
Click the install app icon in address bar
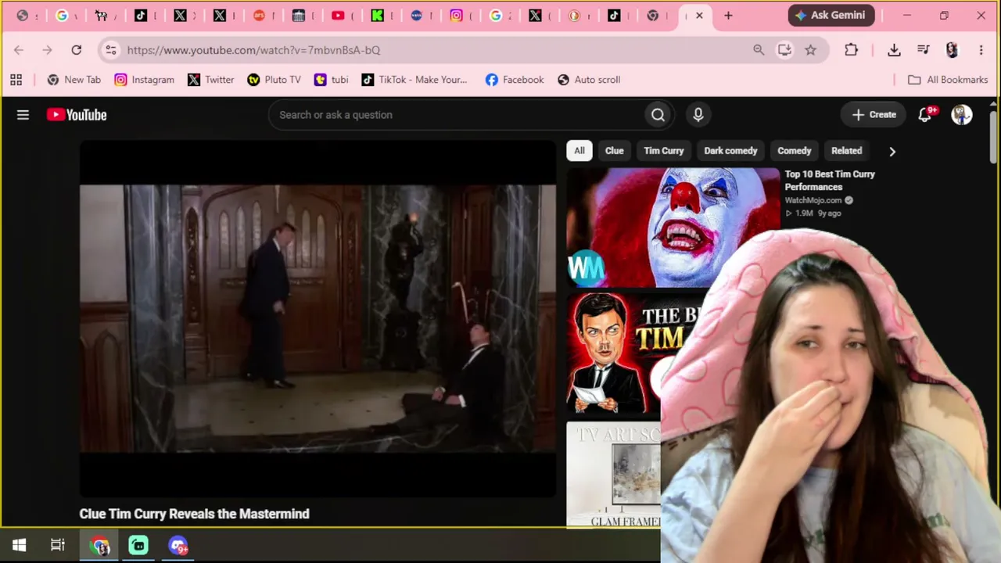[784, 50]
